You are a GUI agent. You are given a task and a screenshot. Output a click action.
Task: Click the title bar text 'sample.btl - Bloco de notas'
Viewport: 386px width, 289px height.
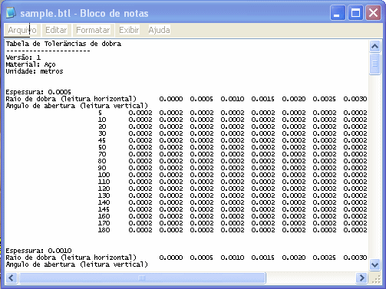84,13
